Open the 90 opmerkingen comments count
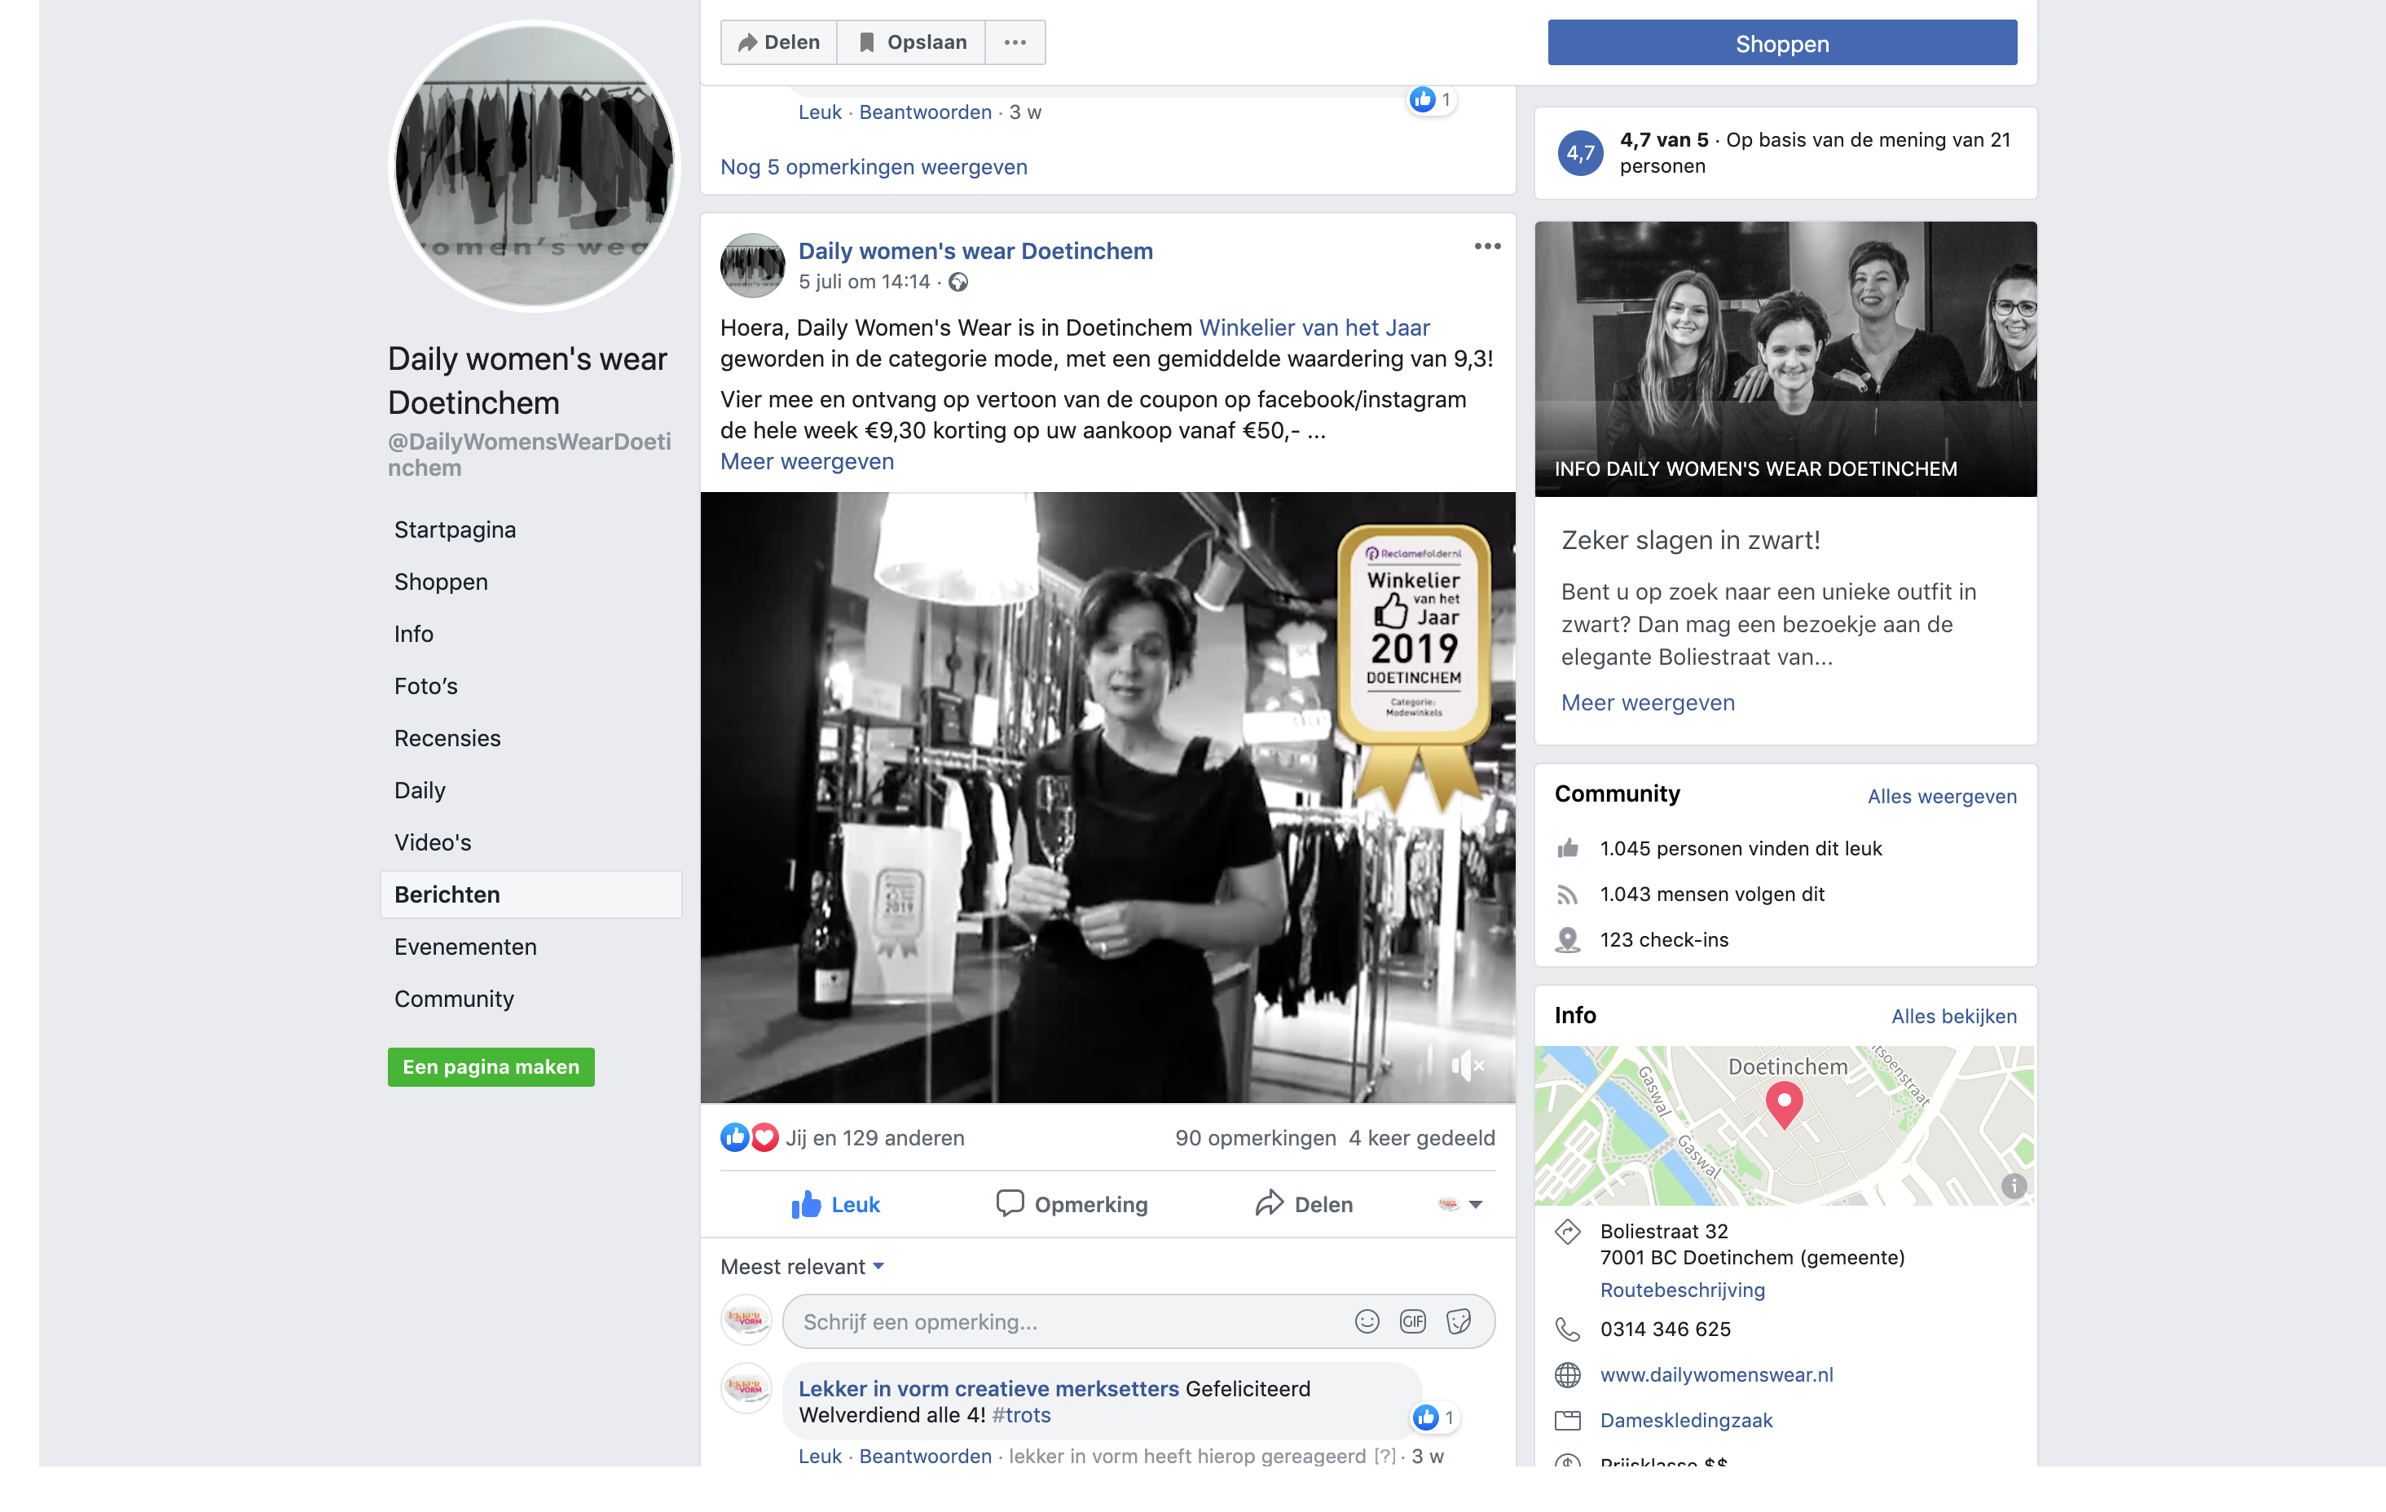2386x1512 pixels. pos(1254,1138)
